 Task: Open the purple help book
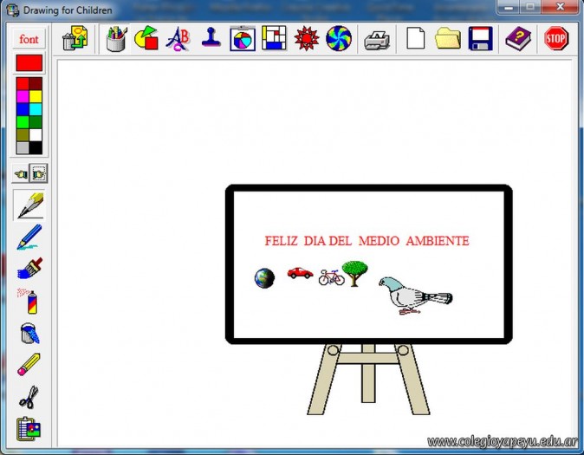[x=517, y=39]
